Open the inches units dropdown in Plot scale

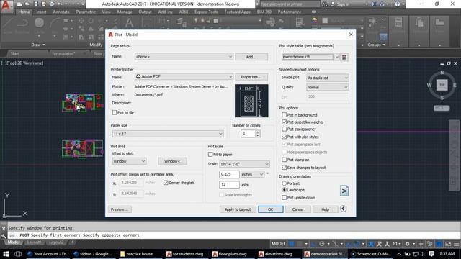point(253,174)
